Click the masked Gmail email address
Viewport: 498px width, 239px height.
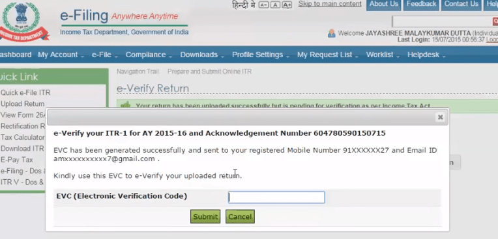coord(104,158)
